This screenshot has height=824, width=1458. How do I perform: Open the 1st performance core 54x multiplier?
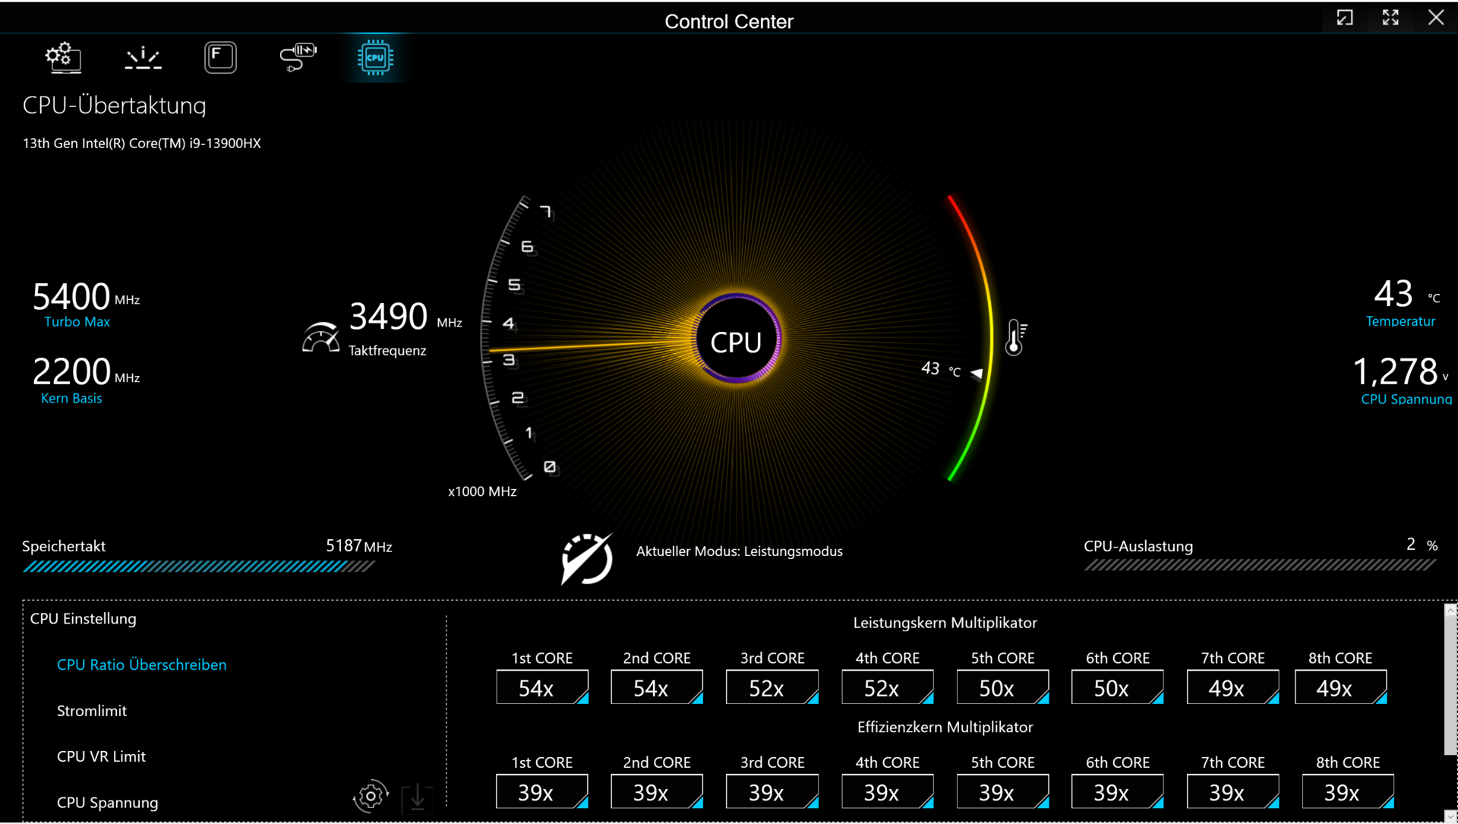[x=541, y=687]
